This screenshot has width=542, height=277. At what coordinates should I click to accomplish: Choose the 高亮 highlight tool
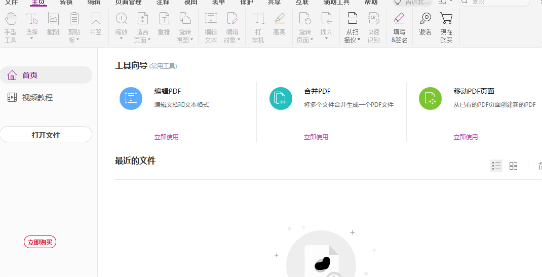279,24
